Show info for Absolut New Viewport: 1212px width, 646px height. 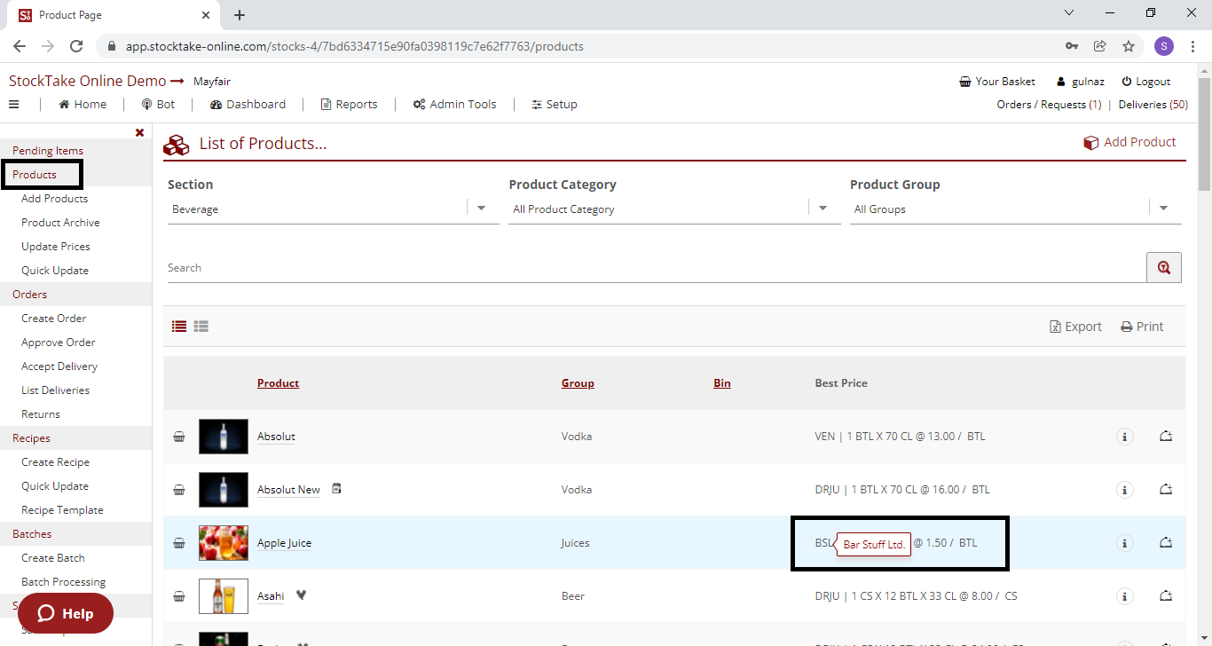1125,490
